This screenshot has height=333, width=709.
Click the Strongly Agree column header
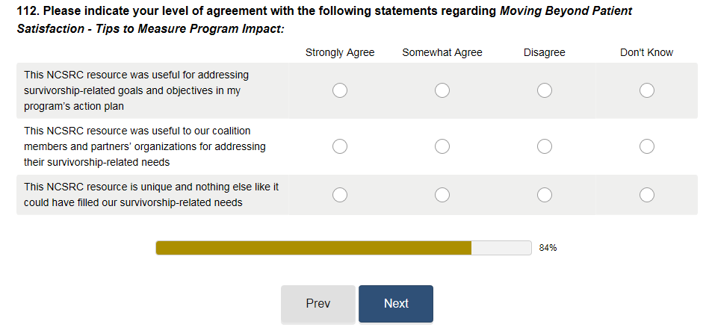pos(340,52)
